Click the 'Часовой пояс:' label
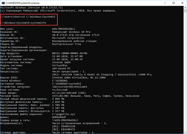Image resolution: width=187 pixels, height=134 pixels. tap(10, 96)
